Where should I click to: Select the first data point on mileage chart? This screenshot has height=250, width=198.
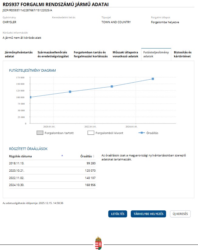point(30,97)
